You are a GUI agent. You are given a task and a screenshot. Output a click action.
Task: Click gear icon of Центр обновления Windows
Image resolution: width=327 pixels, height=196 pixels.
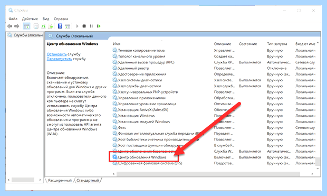(115, 157)
